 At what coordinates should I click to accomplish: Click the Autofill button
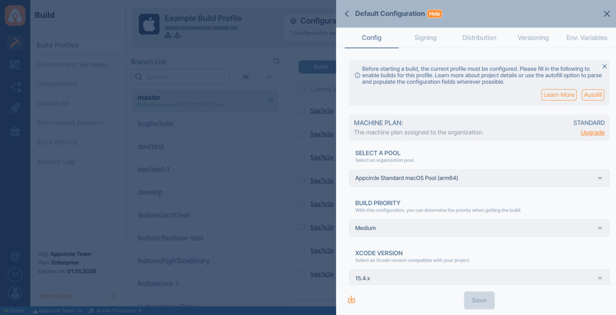[593, 95]
